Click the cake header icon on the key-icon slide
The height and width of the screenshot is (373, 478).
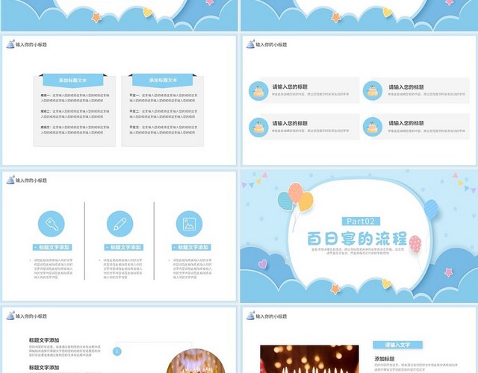coord(10,180)
